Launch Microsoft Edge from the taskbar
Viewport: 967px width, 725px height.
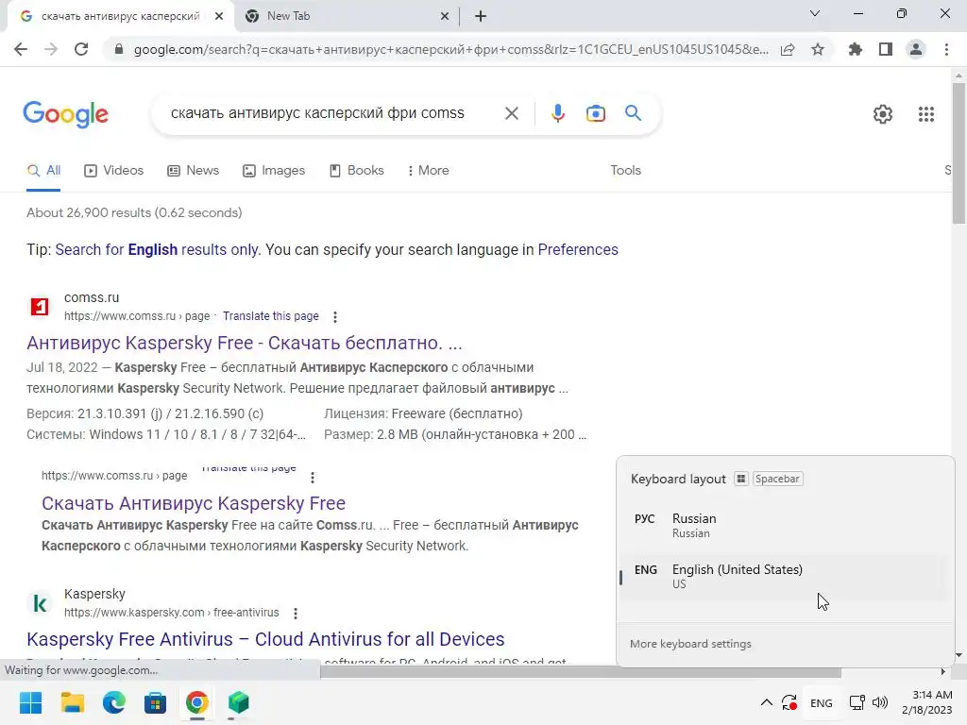114,702
